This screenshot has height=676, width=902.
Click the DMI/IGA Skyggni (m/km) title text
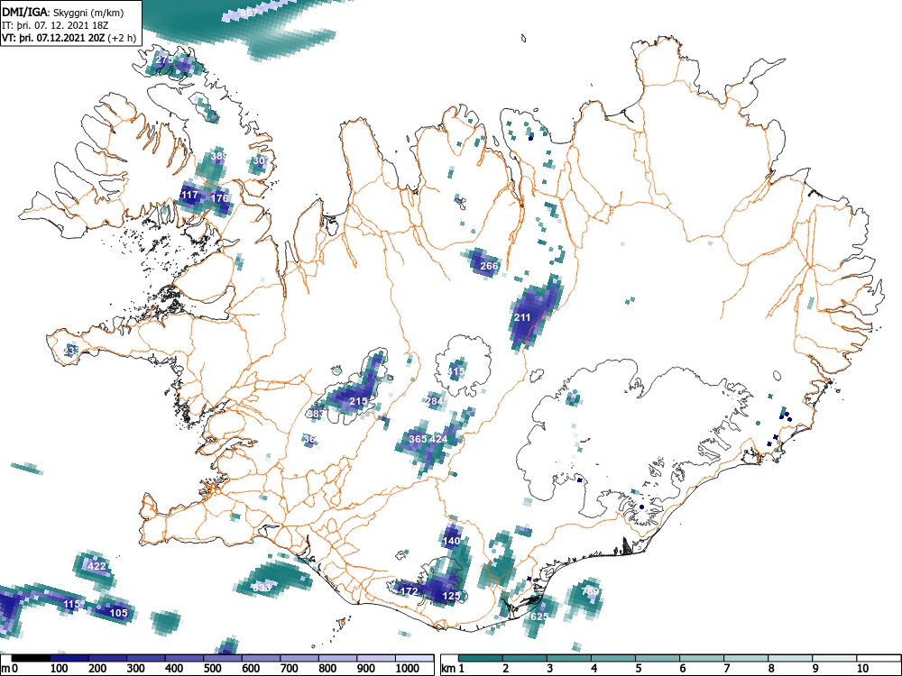tap(62, 13)
